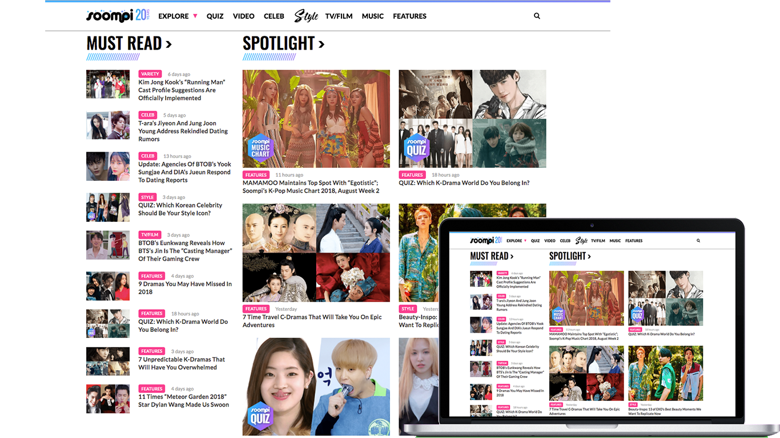Image resolution: width=780 pixels, height=438 pixels.
Task: Select TV/FILM in the laptop screen's navigation
Action: click(x=598, y=241)
